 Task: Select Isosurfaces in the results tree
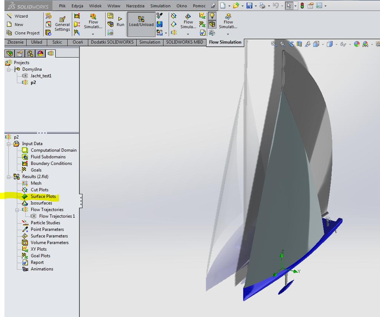[x=41, y=203]
